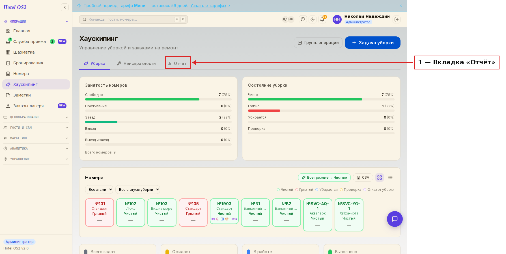This screenshot has width=506, height=254.
Task: Click the Задача уборки button
Action: tap(372, 43)
